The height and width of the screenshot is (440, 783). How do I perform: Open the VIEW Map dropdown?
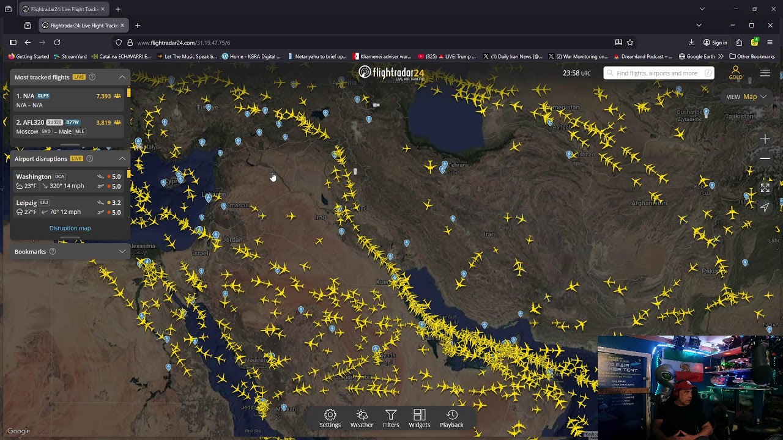pyautogui.click(x=746, y=97)
